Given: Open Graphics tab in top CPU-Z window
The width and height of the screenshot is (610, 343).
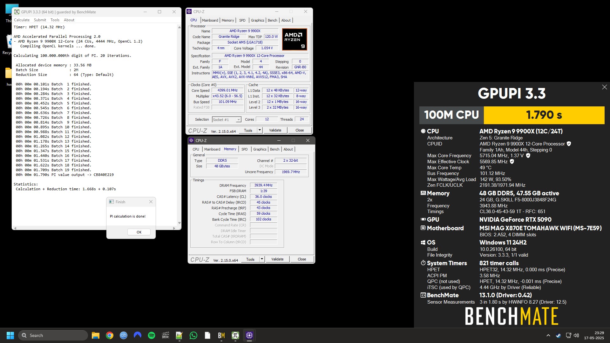Looking at the screenshot, I should pyautogui.click(x=257, y=20).
